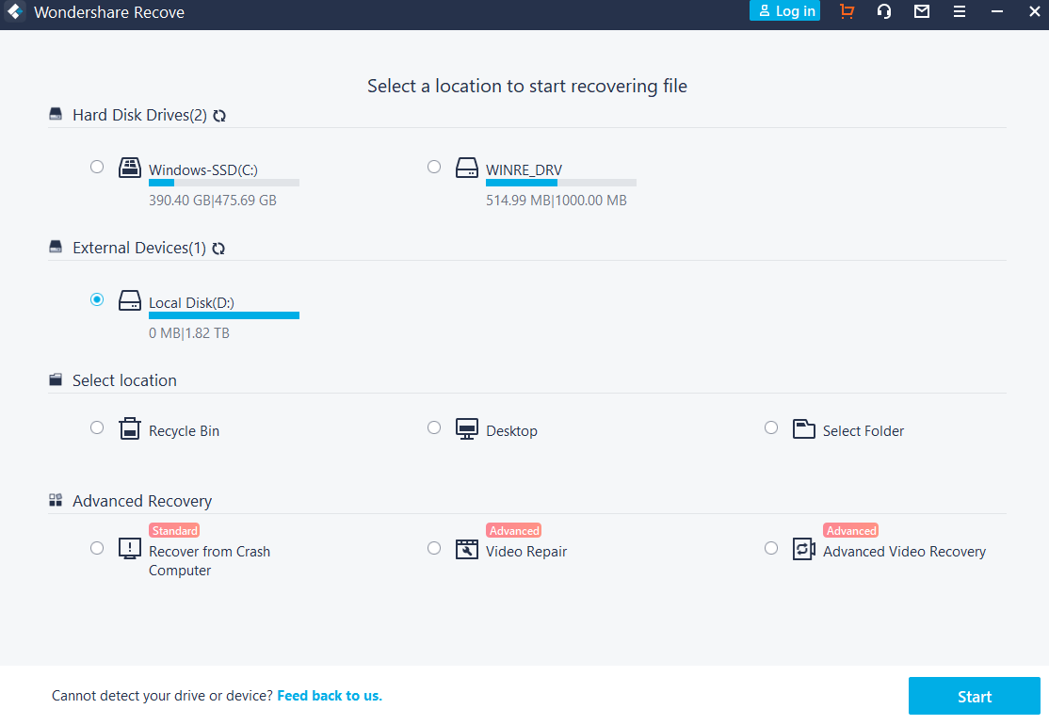
Task: Click the Recycle Bin trash icon
Action: point(130,428)
